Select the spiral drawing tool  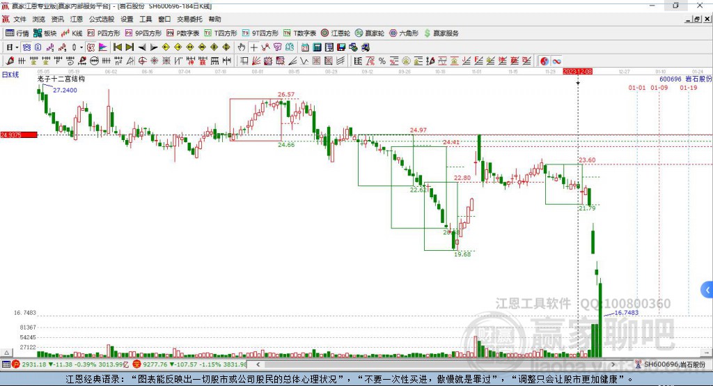coord(70,61)
